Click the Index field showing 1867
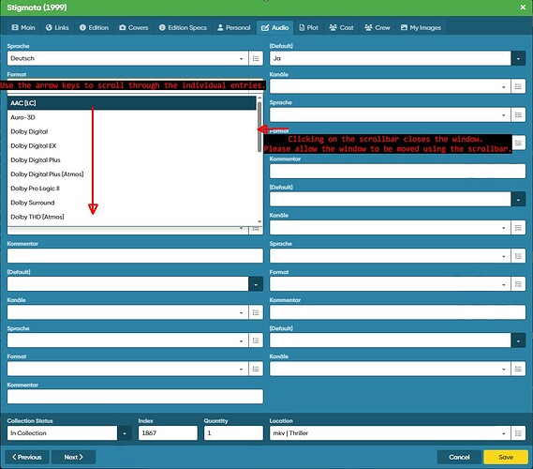The height and width of the screenshot is (469, 533). pyautogui.click(x=168, y=433)
